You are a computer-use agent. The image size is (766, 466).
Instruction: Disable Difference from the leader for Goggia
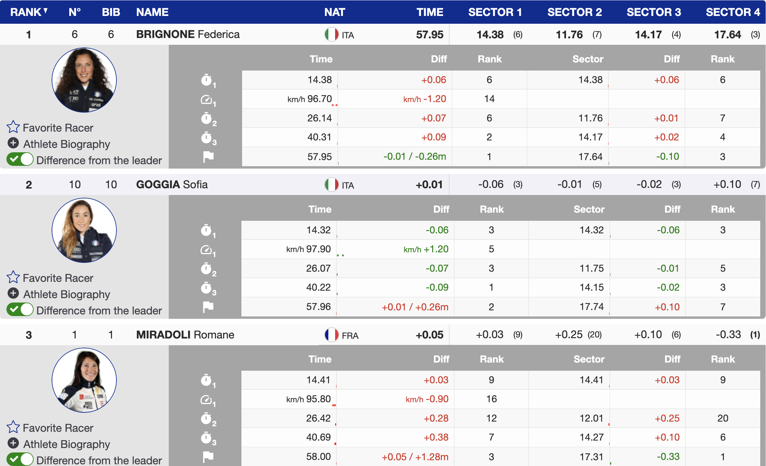[x=20, y=310]
